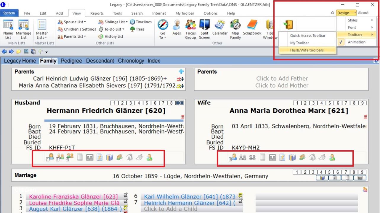Image resolution: width=380 pixels, height=213 pixels.
Task: Toggle tag 4 in the Wife panel
Action: 322,103
